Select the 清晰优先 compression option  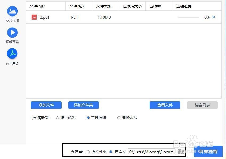[119, 118]
